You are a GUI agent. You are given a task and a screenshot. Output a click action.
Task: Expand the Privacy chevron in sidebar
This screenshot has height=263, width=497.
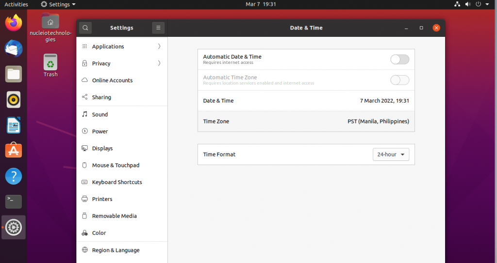point(159,63)
